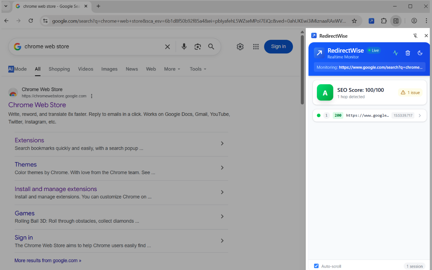Open Google quick settings gear

click(240, 47)
